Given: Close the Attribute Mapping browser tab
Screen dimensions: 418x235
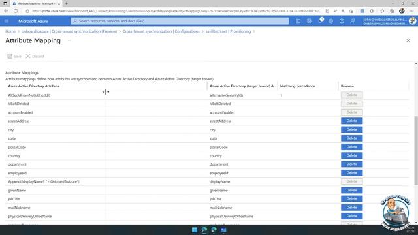Looking at the screenshot, I should point(59,3).
